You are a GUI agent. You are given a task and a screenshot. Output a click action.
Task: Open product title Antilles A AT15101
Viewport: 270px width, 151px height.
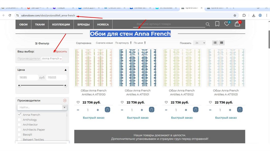pyautogui.click(x=138, y=92)
